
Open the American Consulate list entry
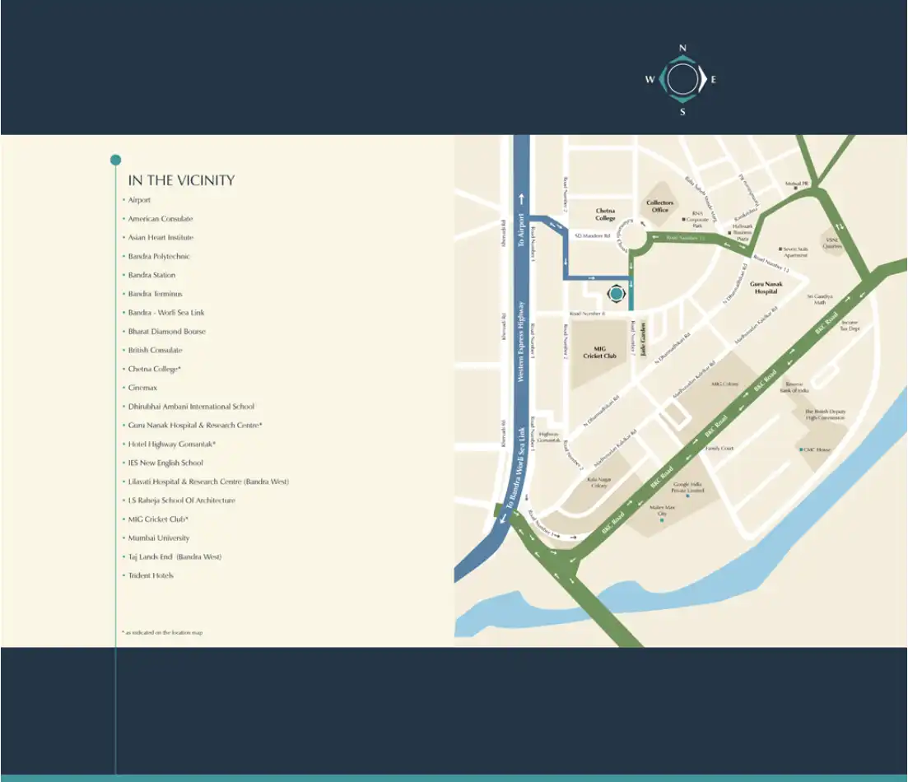pos(160,219)
